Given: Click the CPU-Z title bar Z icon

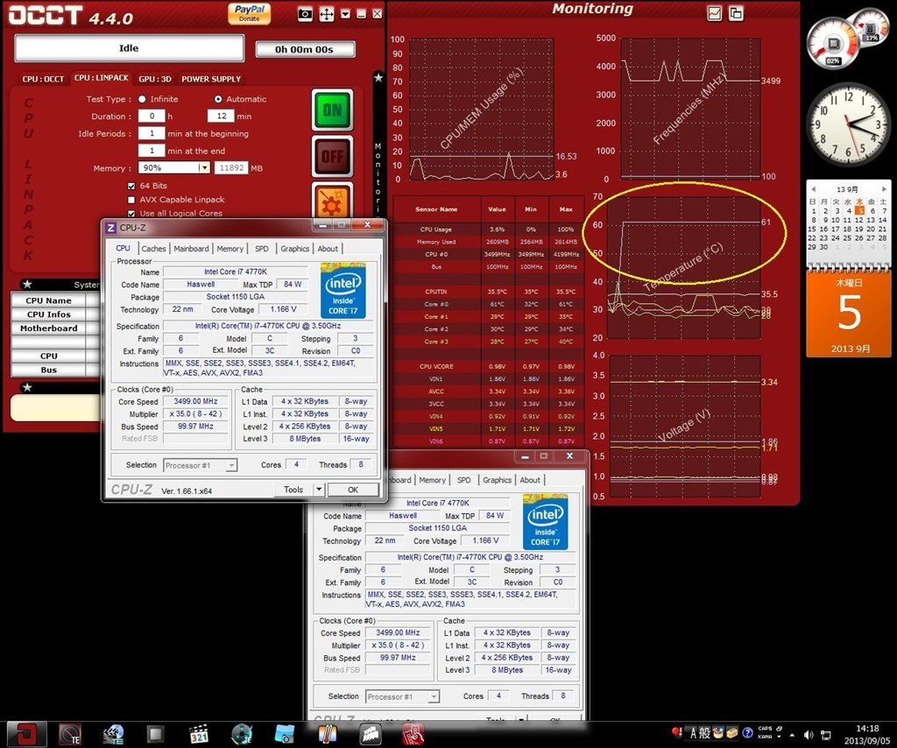Looking at the screenshot, I should (111, 228).
